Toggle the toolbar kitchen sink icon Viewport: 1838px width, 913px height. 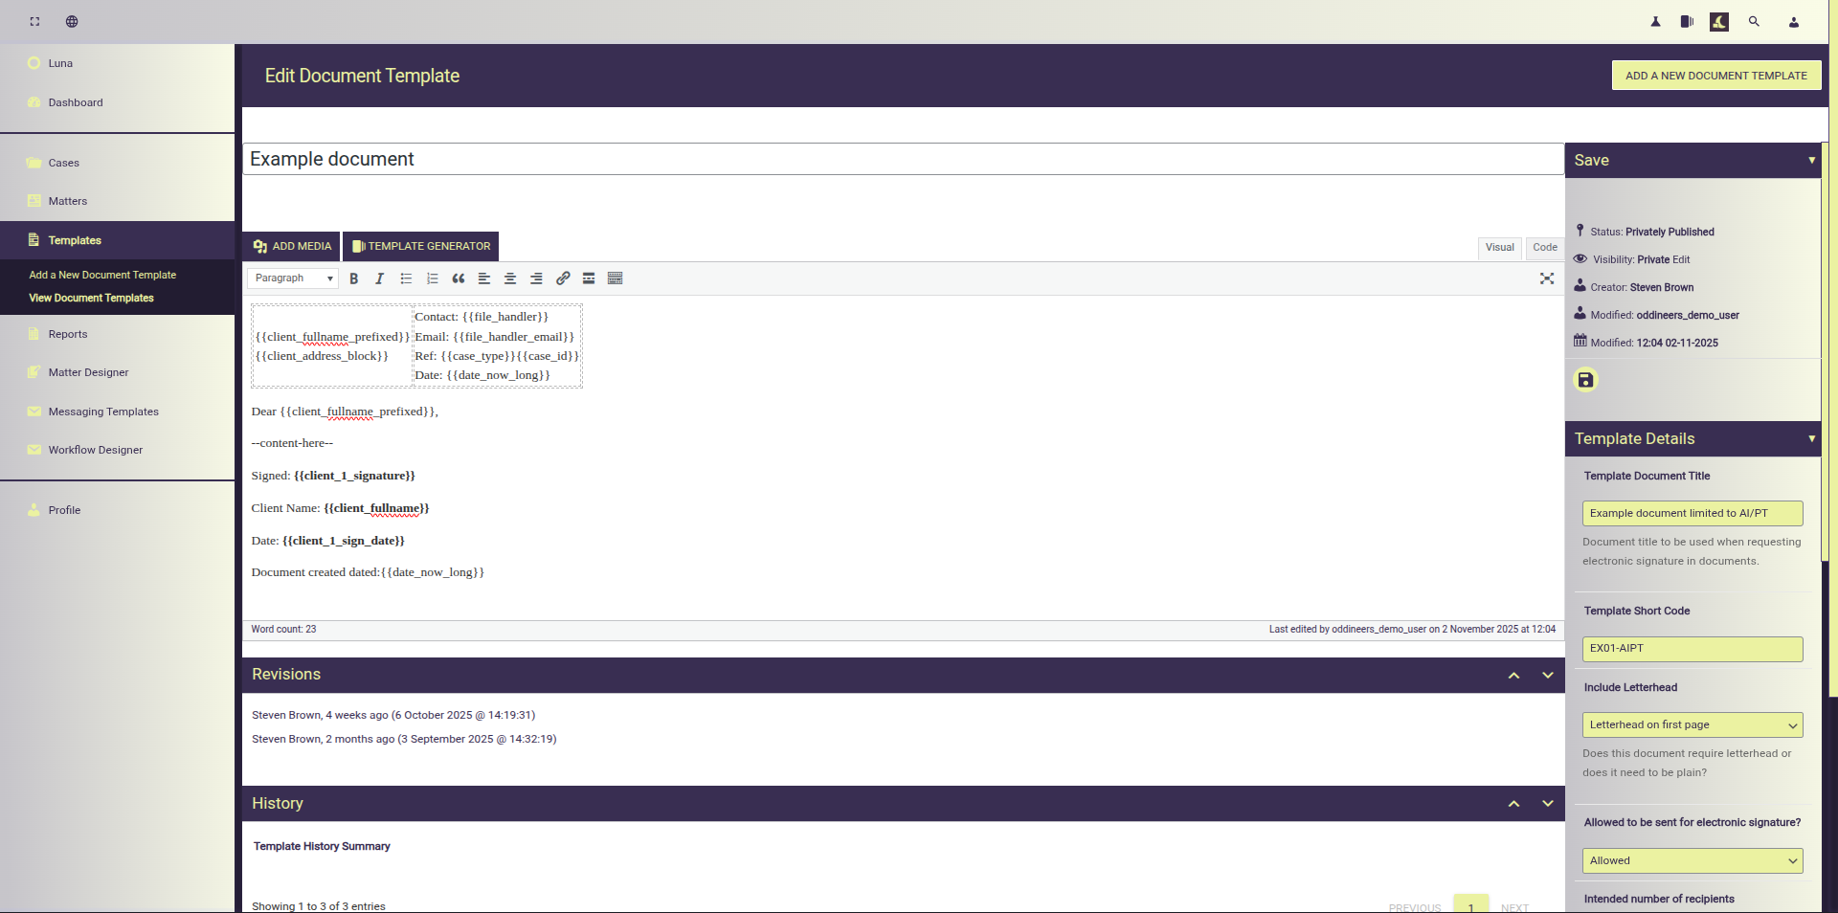616,278
